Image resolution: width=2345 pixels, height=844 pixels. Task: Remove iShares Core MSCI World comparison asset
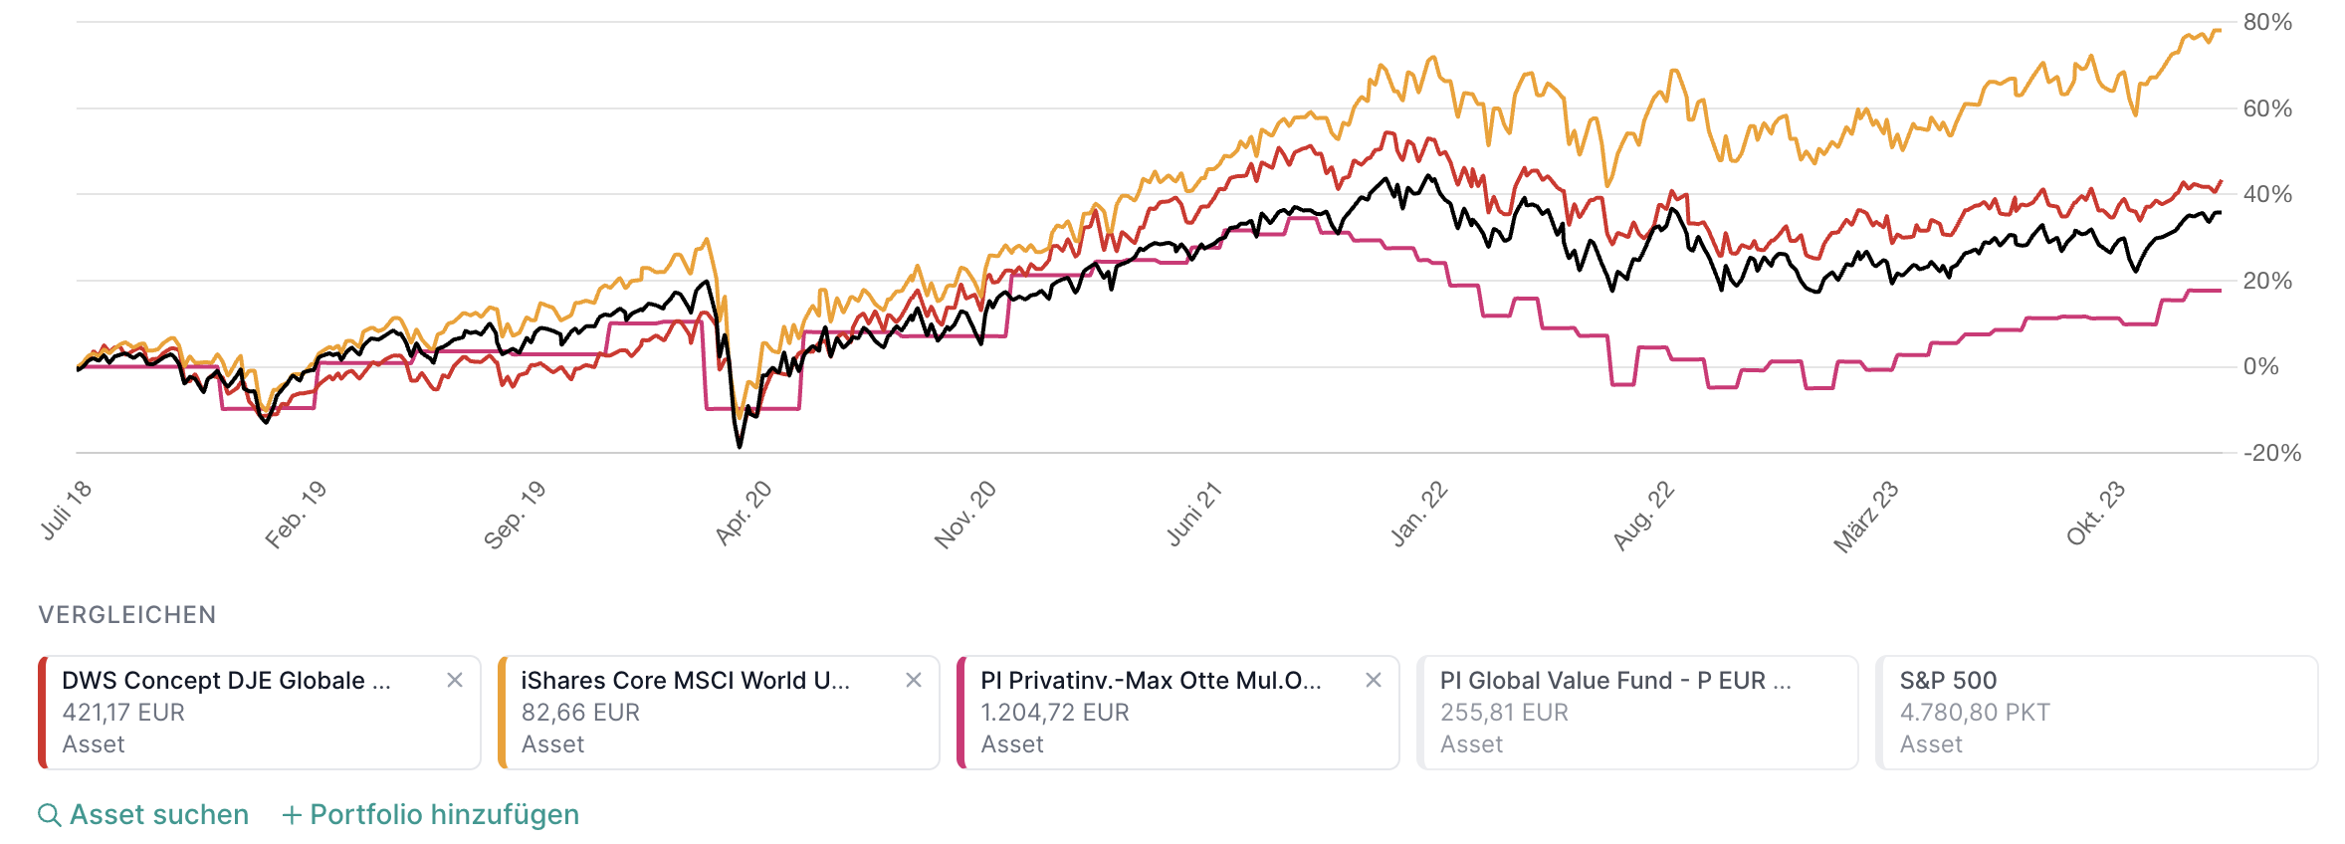point(914,681)
